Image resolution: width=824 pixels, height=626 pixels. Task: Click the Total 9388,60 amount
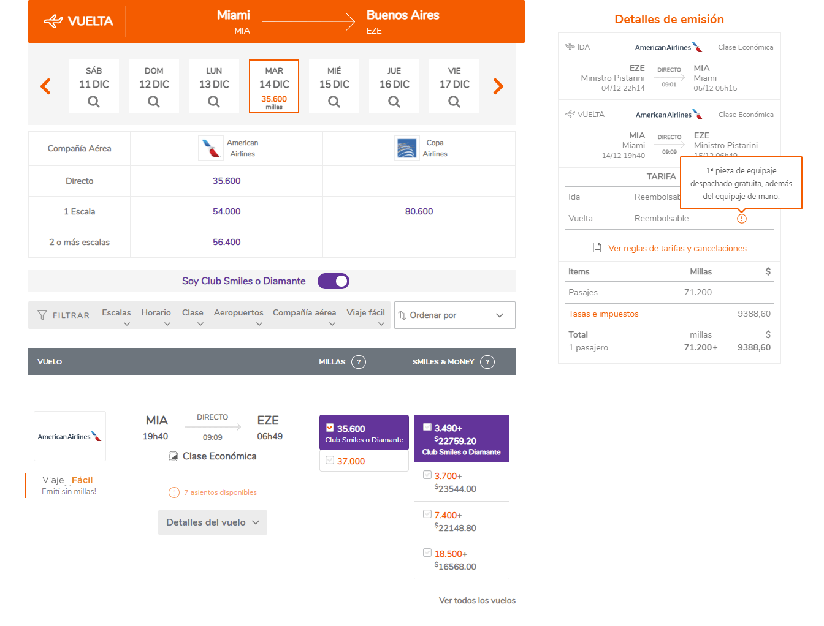[x=754, y=347]
